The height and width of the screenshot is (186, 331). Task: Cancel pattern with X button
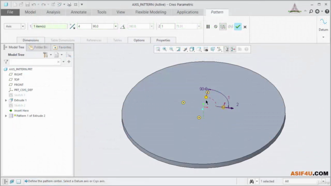pyautogui.click(x=245, y=27)
